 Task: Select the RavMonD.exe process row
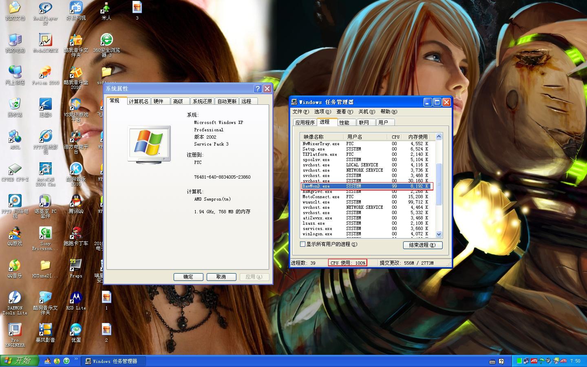tap(365, 186)
